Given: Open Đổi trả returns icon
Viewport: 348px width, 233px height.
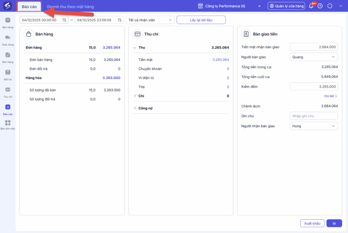Looking at the screenshot, I should [8, 72].
